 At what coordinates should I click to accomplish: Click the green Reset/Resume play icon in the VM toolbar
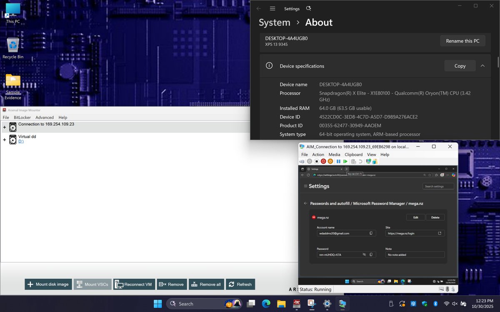tap(345, 161)
